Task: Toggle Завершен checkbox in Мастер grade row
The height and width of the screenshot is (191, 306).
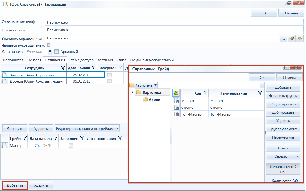Action: (71, 145)
